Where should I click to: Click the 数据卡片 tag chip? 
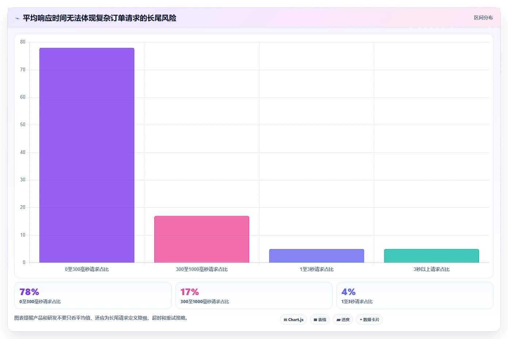[x=369, y=320]
